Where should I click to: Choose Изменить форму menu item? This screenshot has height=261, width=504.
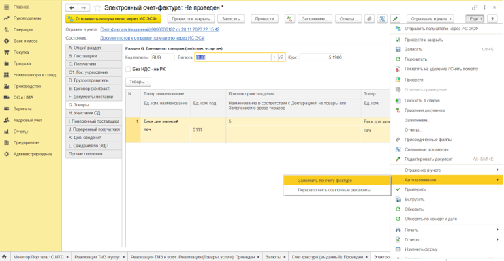pyautogui.click(x=447, y=249)
